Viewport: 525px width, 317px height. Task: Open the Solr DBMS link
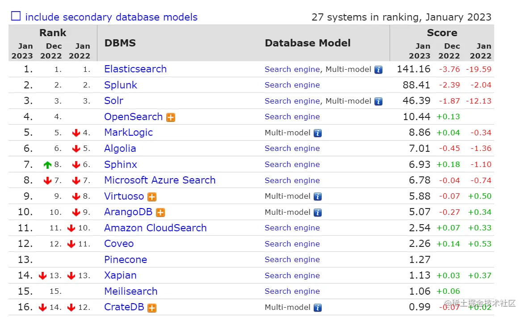[x=114, y=101]
